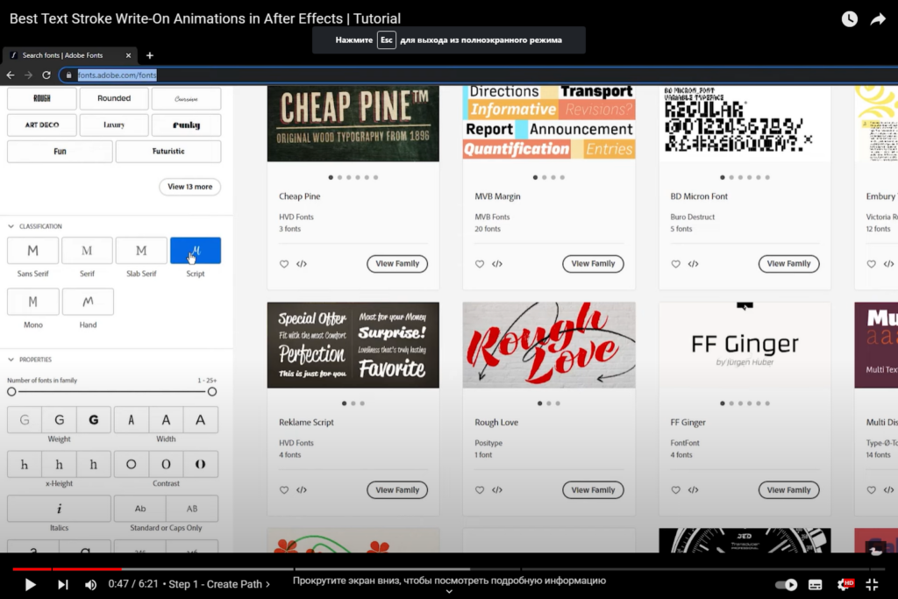Reload the page in the browser
The width and height of the screenshot is (898, 599).
pos(46,75)
